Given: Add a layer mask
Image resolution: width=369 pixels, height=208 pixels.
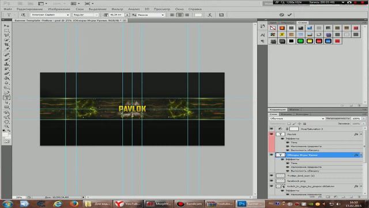Looking at the screenshot, I should 328,196.
